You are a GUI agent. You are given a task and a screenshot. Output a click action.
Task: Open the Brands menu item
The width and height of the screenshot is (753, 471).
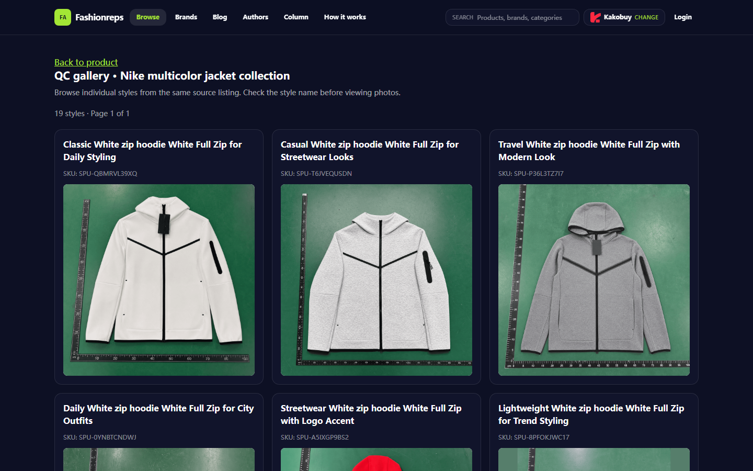186,17
